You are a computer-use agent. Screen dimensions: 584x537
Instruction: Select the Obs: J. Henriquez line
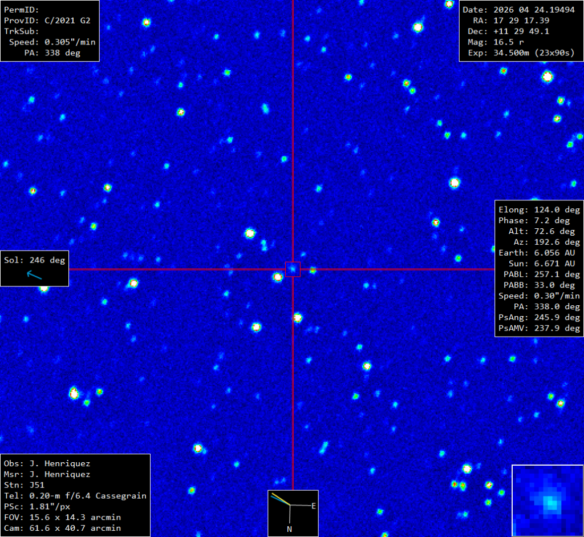coord(47,463)
